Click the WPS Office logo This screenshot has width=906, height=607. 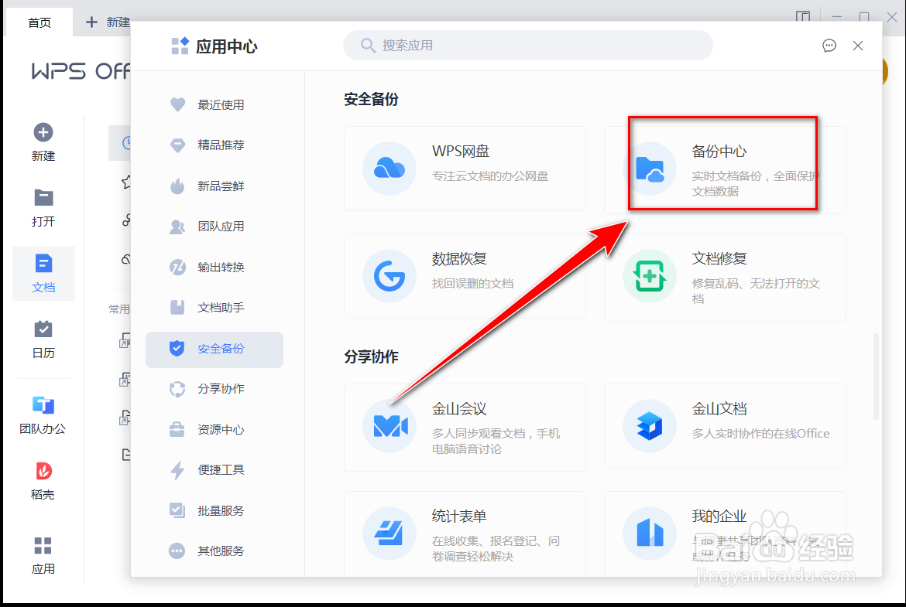pos(81,72)
